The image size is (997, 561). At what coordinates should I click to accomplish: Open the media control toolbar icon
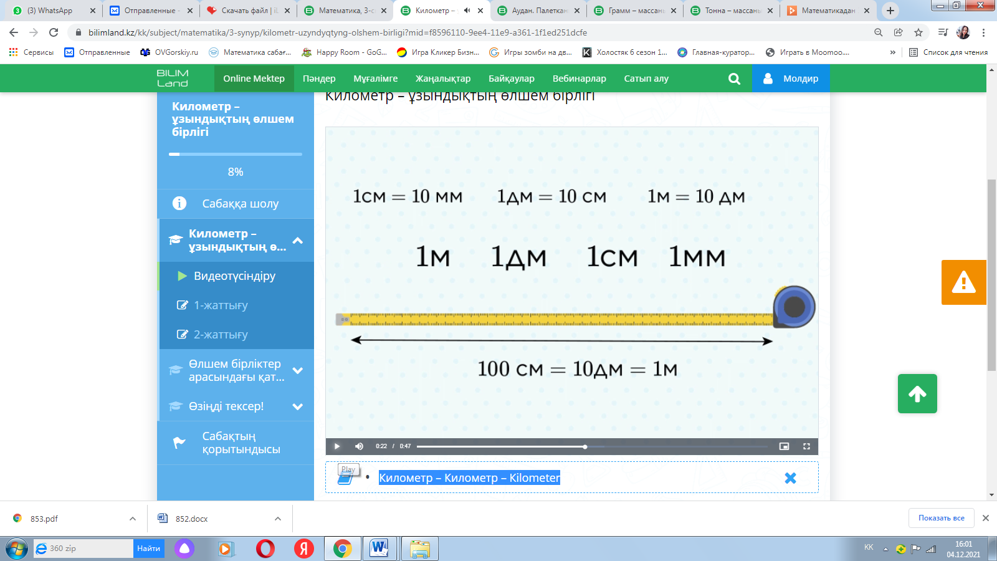tap(943, 32)
